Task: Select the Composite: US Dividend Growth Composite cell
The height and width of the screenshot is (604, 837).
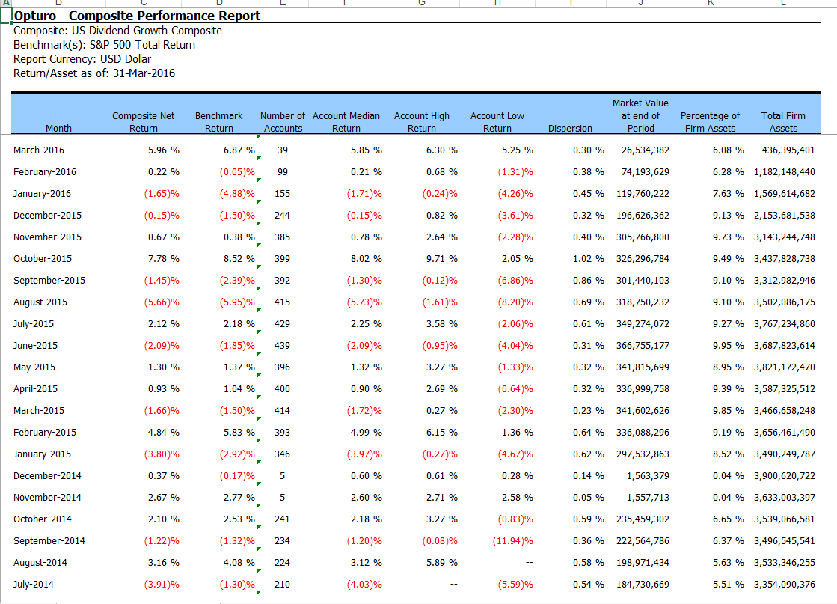Action: (x=117, y=31)
